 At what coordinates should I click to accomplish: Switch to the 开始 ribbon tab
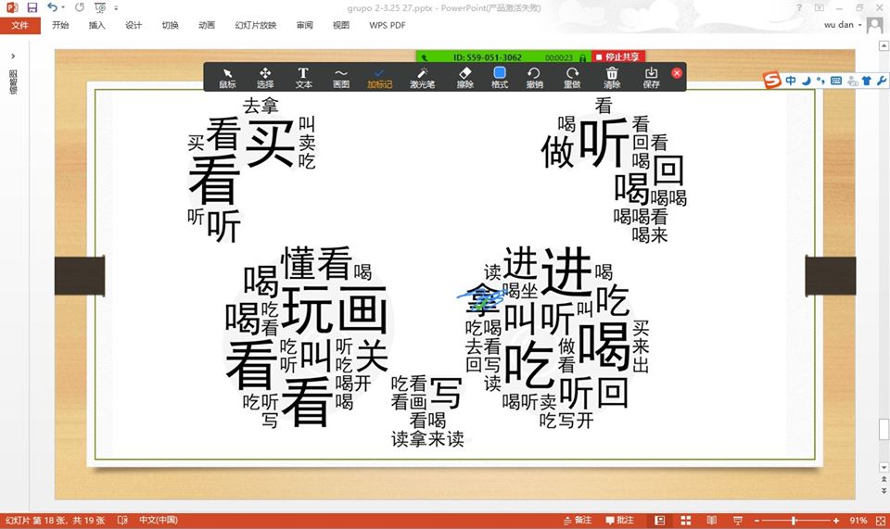point(60,25)
